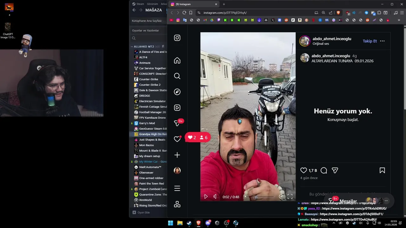Open Instagram notifications heart in sidebar
Screen dimensions: 406x228
[x=177, y=139]
